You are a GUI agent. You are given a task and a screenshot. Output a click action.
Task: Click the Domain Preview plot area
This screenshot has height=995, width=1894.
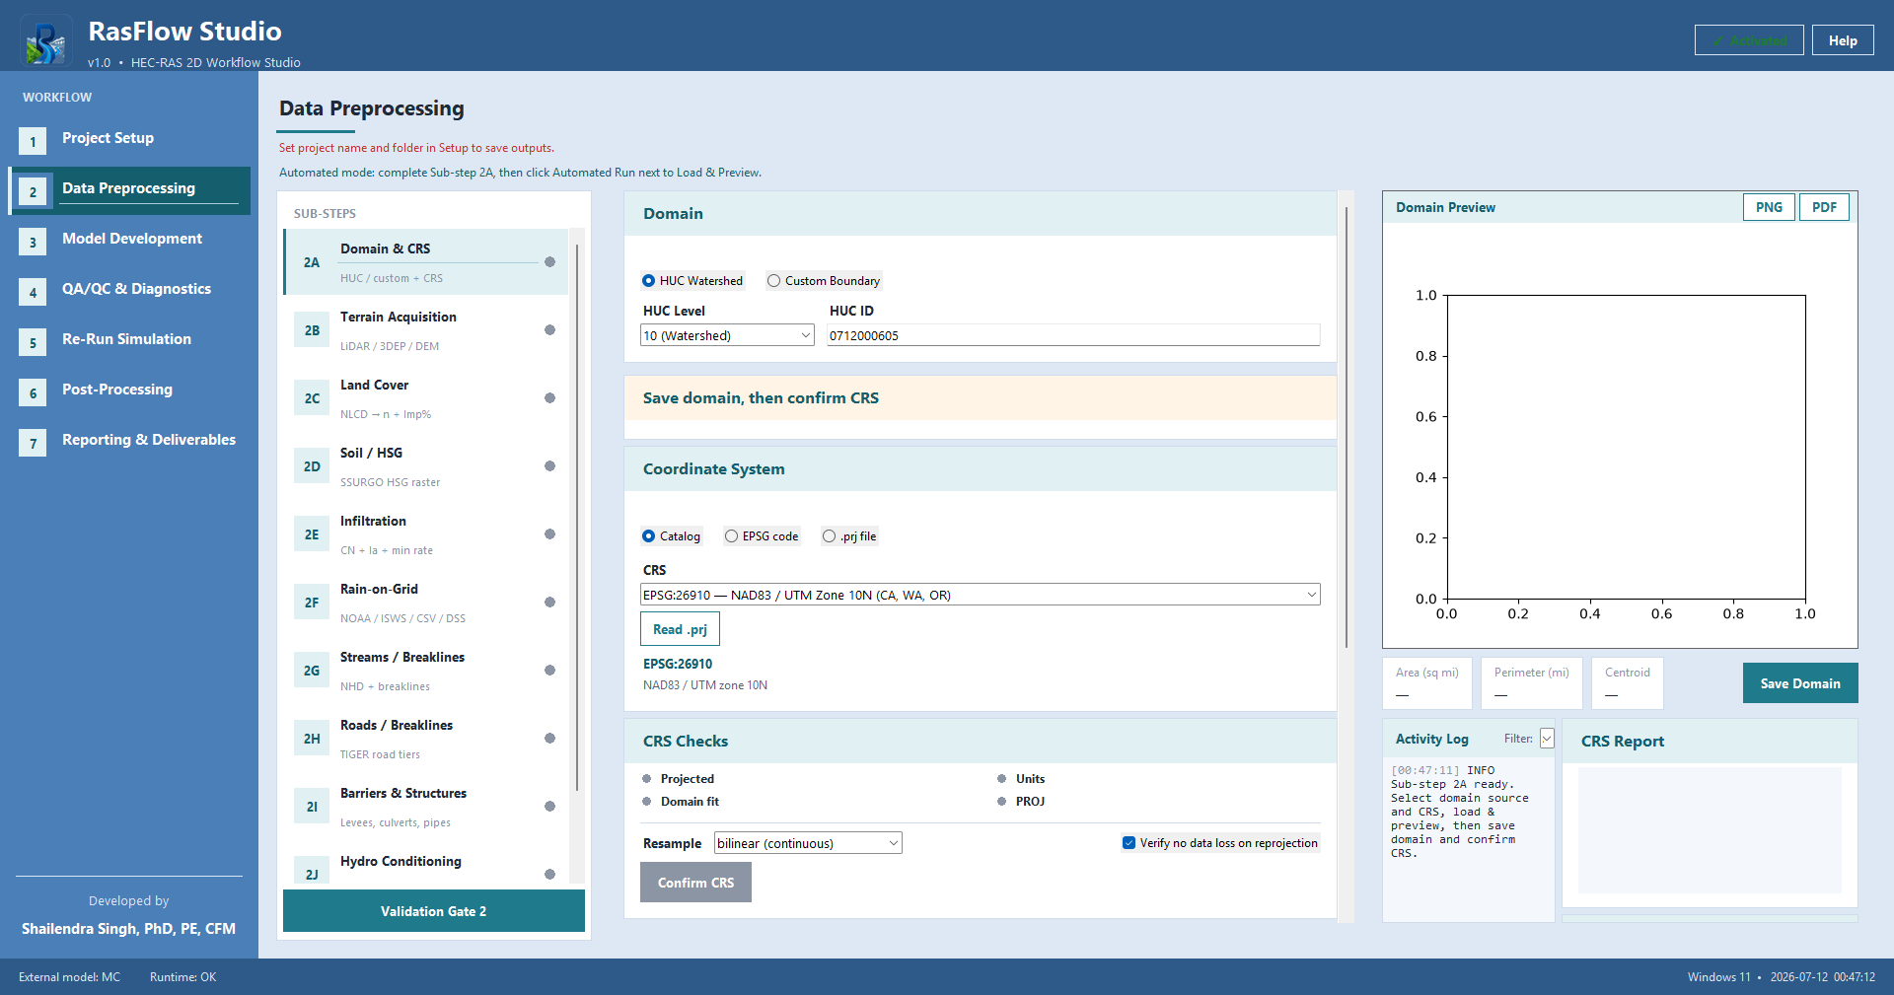tap(1626, 447)
